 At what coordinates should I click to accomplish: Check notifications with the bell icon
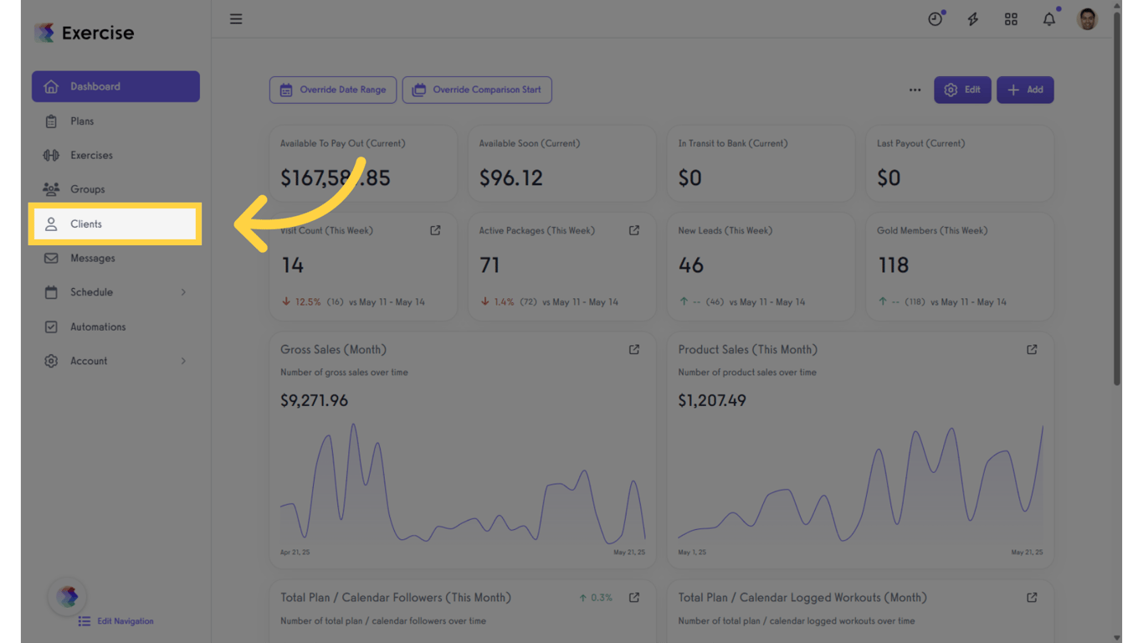tap(1048, 18)
